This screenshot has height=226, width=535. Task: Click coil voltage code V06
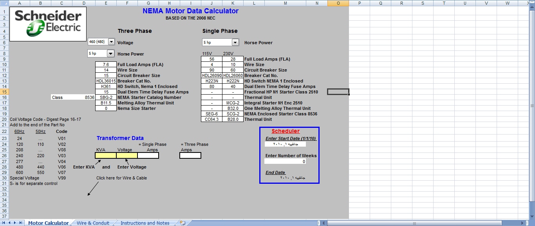[62, 167]
